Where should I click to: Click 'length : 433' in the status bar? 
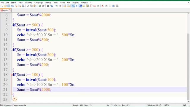[78, 105]
